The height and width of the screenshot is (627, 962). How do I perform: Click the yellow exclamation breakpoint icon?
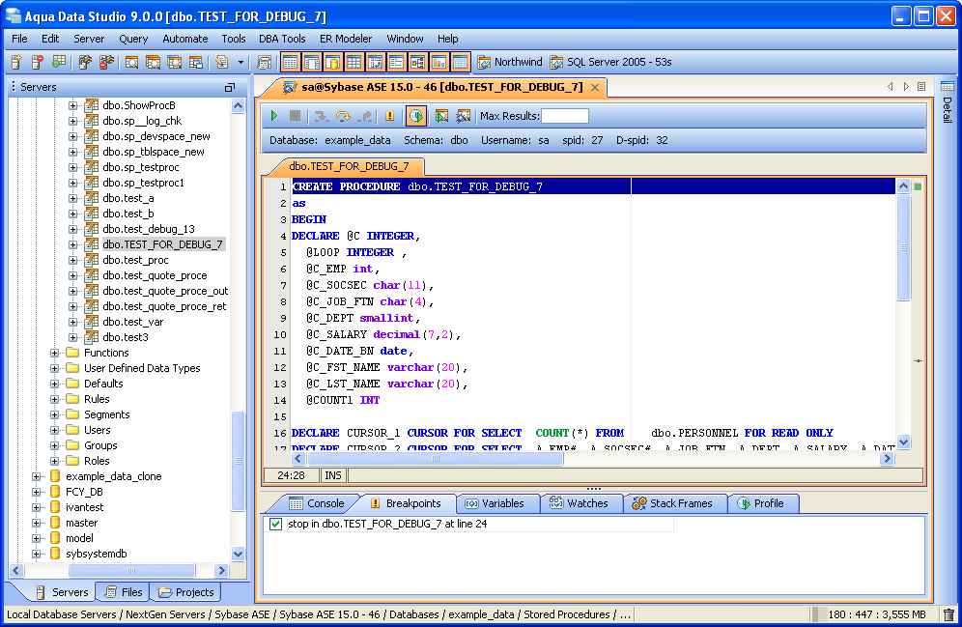pos(390,116)
